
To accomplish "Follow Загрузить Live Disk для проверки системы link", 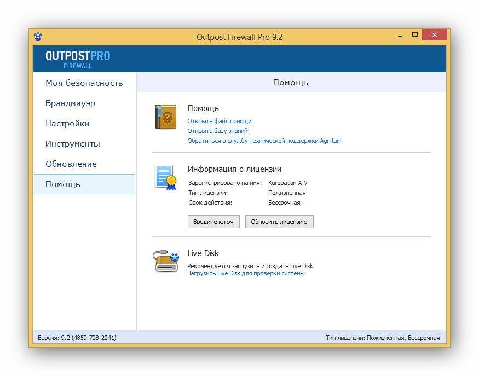I will click(x=246, y=273).
